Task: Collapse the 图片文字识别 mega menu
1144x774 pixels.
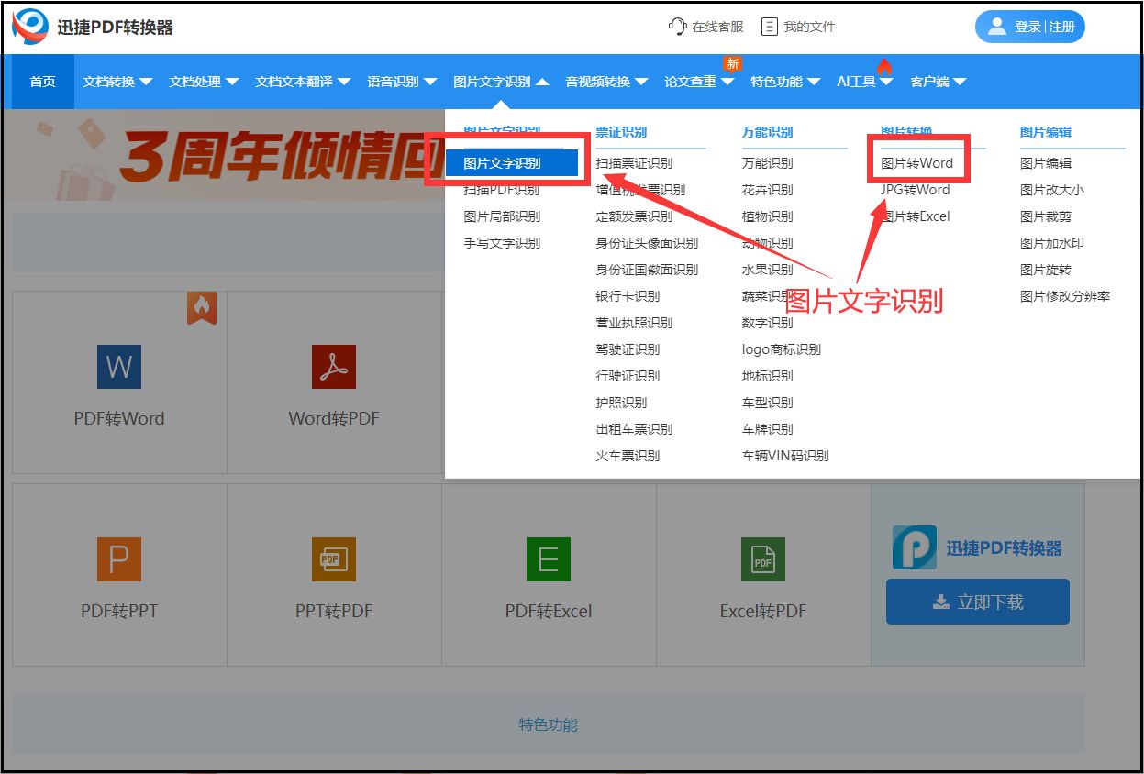Action: pyautogui.click(x=498, y=81)
